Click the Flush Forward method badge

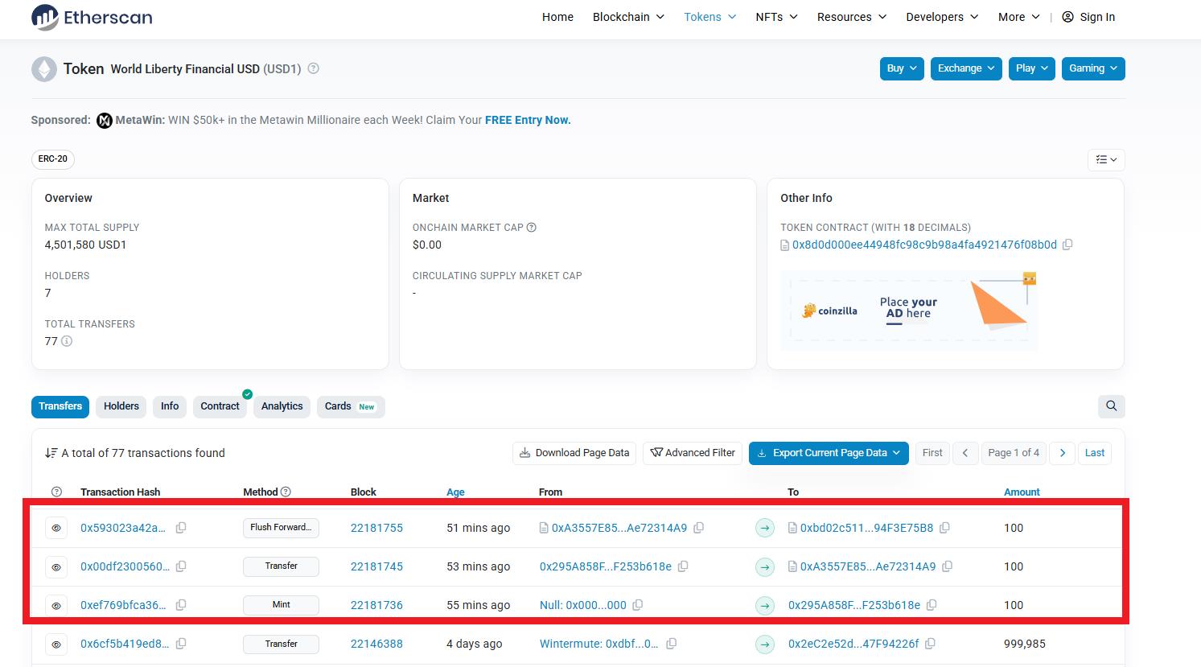[281, 528]
